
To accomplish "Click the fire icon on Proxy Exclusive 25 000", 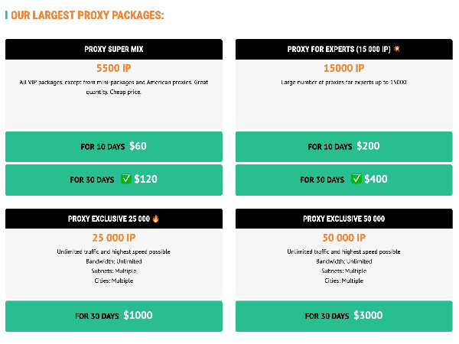I will click(156, 219).
